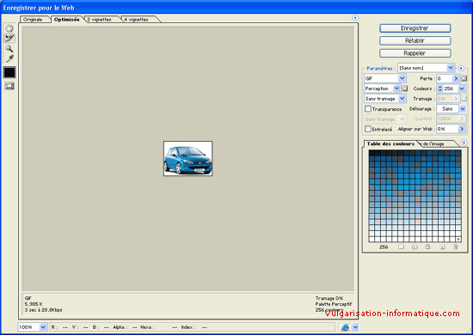
Task: Open the Perception palette dropdown
Action: 382,88
